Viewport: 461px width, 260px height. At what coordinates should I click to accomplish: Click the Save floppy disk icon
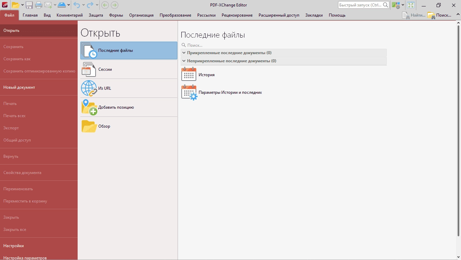[29, 5]
